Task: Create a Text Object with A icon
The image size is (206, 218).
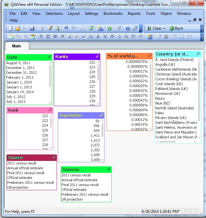Action: click(98, 37)
